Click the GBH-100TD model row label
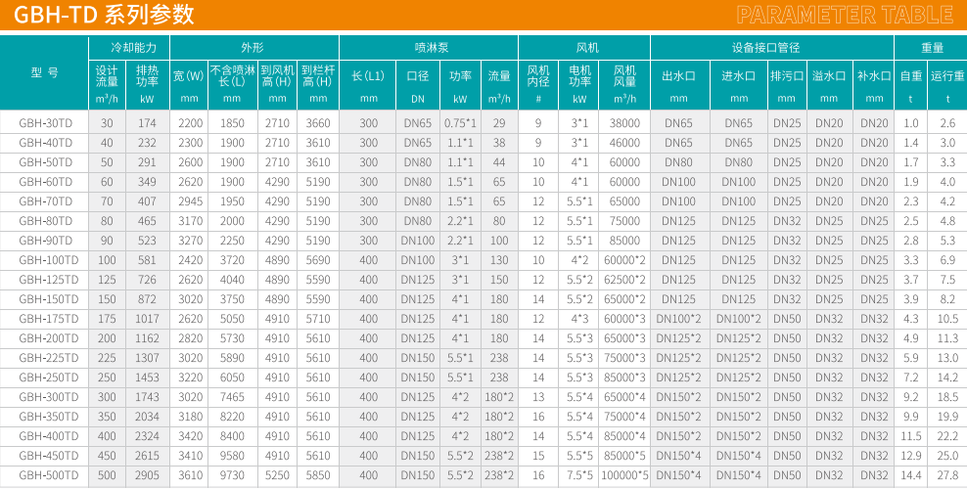Image resolution: width=967 pixels, height=489 pixels. pyautogui.click(x=45, y=260)
